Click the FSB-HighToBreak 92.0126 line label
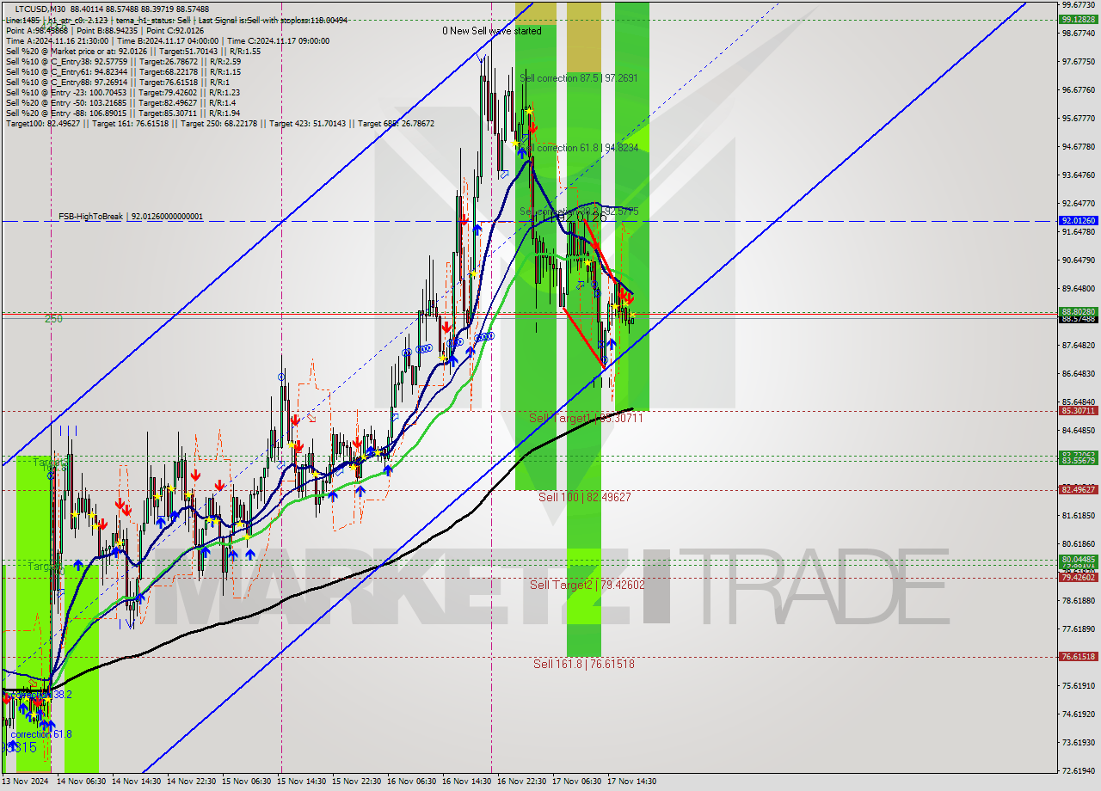The image size is (1101, 791). tap(131, 217)
